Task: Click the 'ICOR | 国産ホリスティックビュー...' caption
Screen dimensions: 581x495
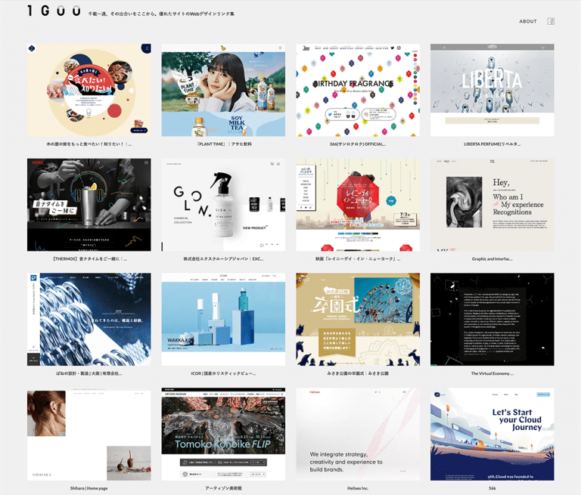Action: 223,373
